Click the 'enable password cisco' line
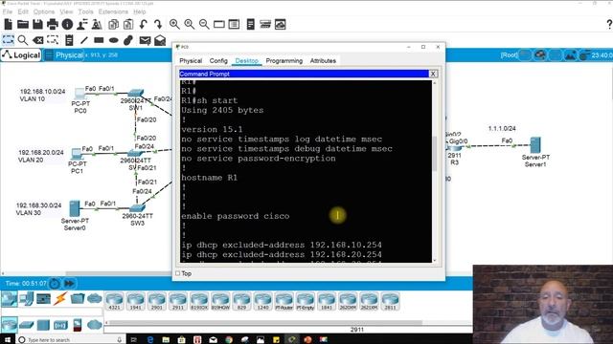The height and width of the screenshot is (344, 613). [x=236, y=216]
